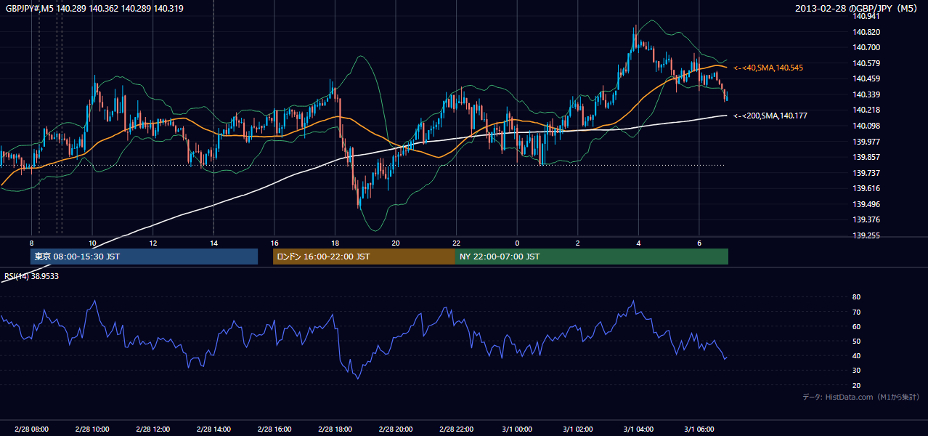The image size is (928, 436).
Task: Select the 東京 08:00-15:30 JST session bar
Action: pyautogui.click(x=144, y=257)
